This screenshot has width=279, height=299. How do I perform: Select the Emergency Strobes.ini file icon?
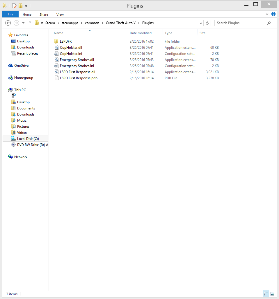(x=56, y=66)
